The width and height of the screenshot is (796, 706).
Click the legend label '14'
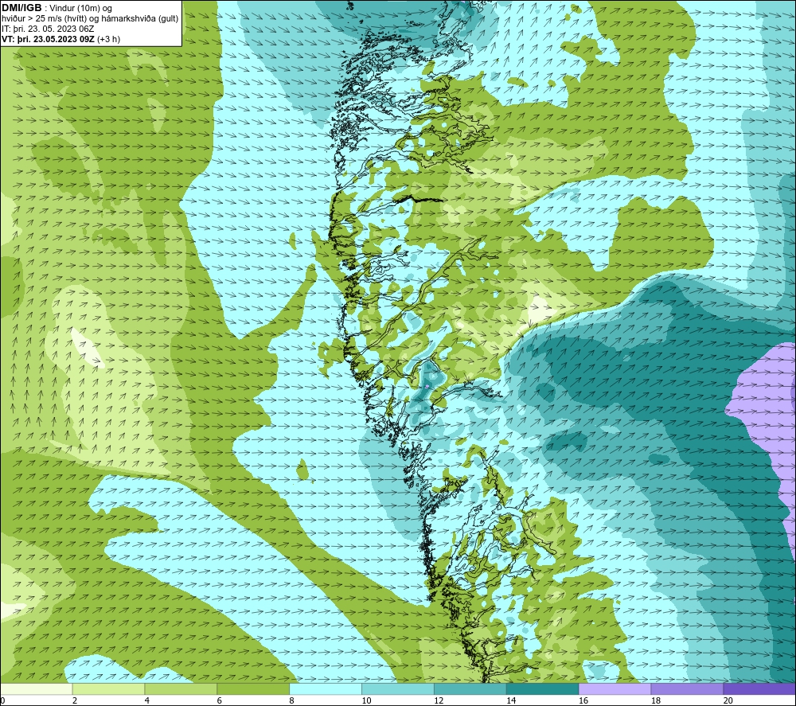coord(511,700)
